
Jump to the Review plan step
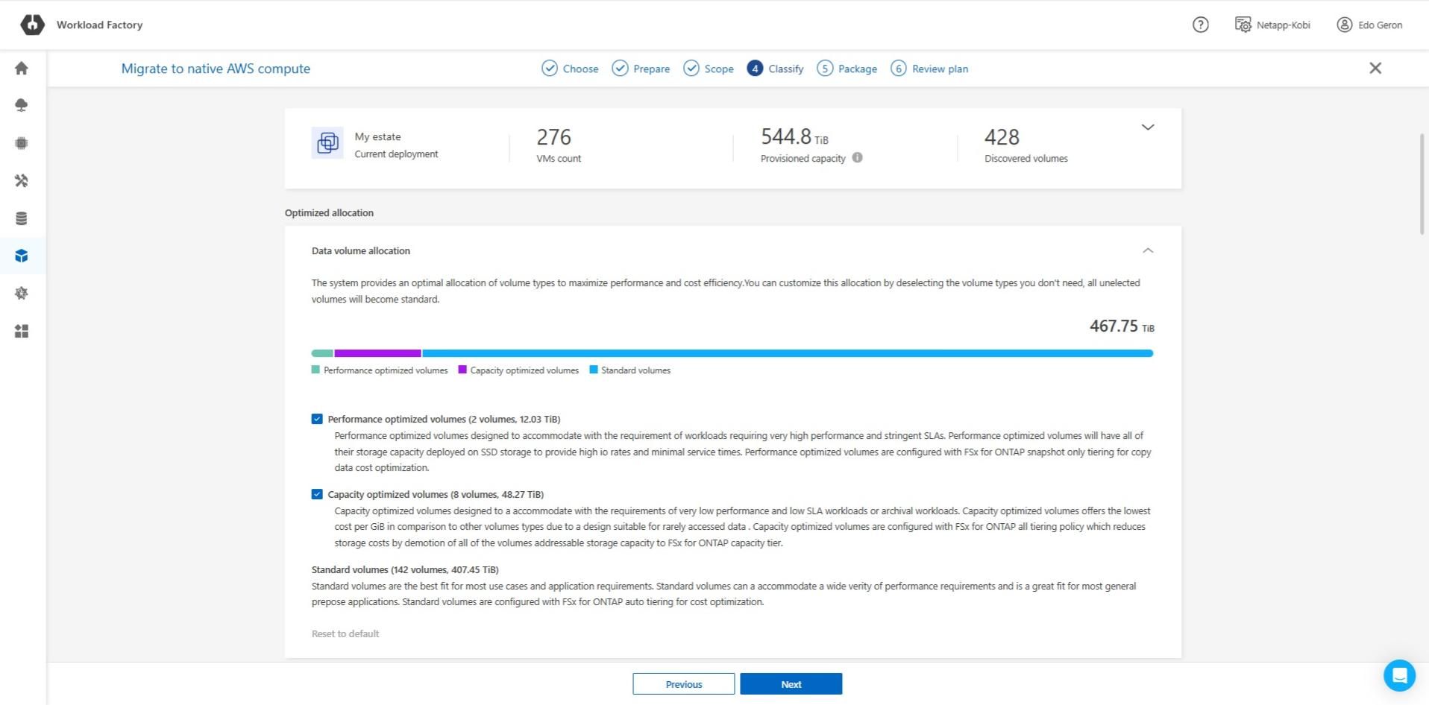(930, 69)
